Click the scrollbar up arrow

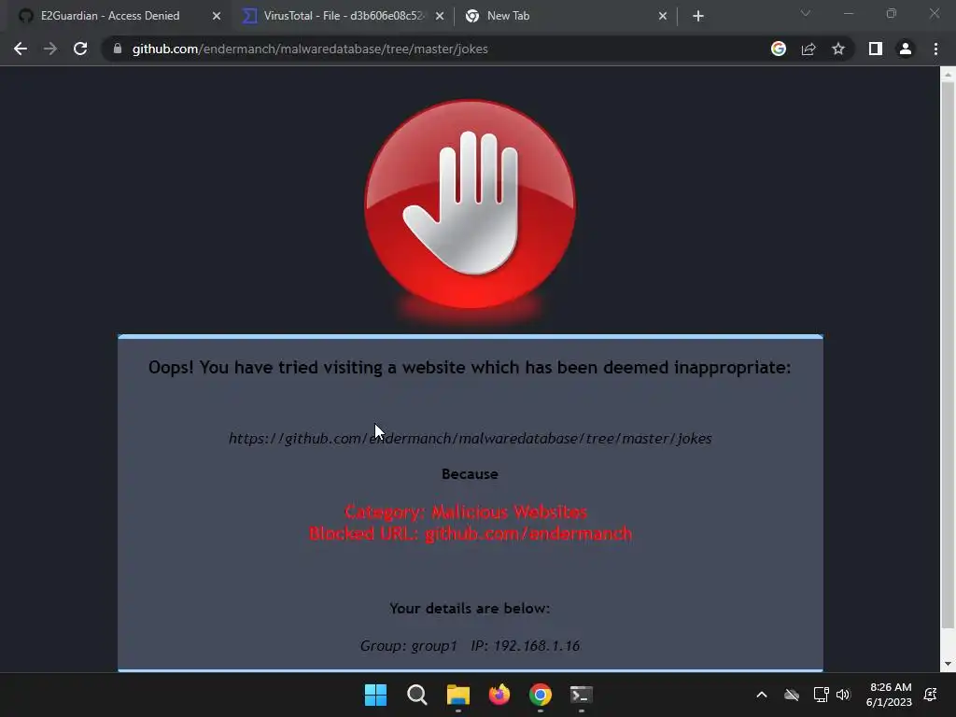point(948,75)
